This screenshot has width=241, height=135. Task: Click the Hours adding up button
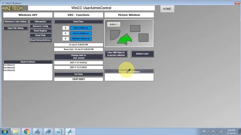click(81, 33)
